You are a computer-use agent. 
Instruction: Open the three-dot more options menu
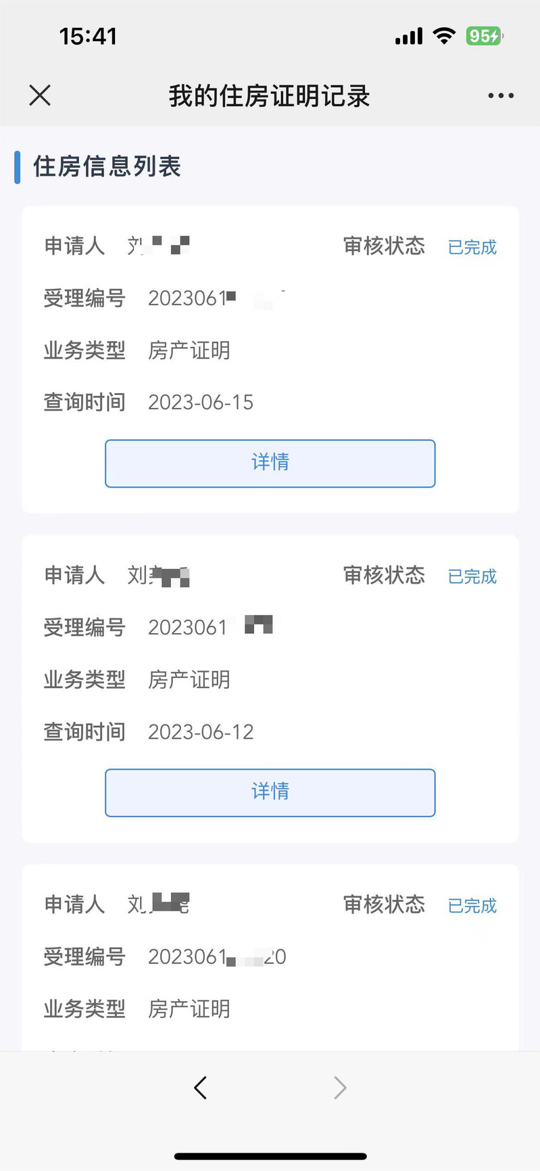(501, 96)
